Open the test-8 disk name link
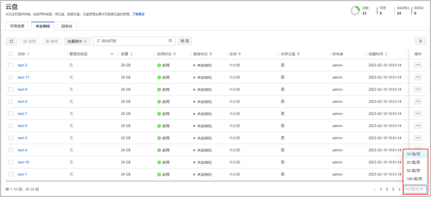Screen dimensions: 431x197 (x=23, y=90)
